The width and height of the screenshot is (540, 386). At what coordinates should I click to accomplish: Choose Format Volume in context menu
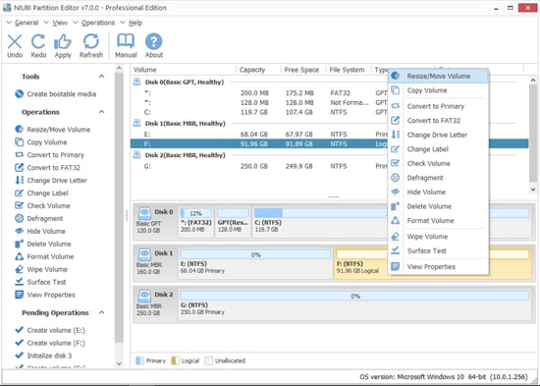click(439, 221)
